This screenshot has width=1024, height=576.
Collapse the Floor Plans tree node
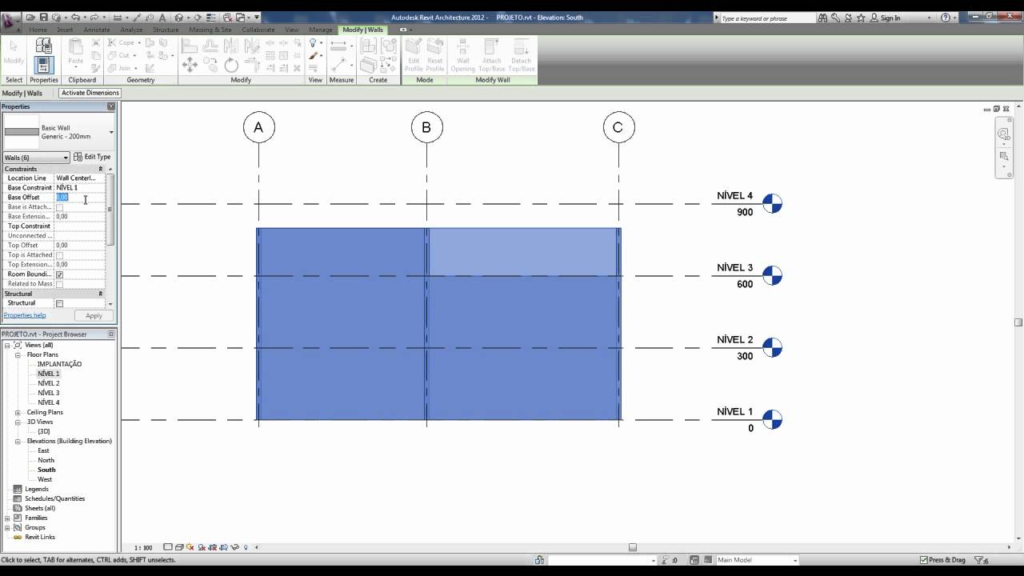pos(18,354)
